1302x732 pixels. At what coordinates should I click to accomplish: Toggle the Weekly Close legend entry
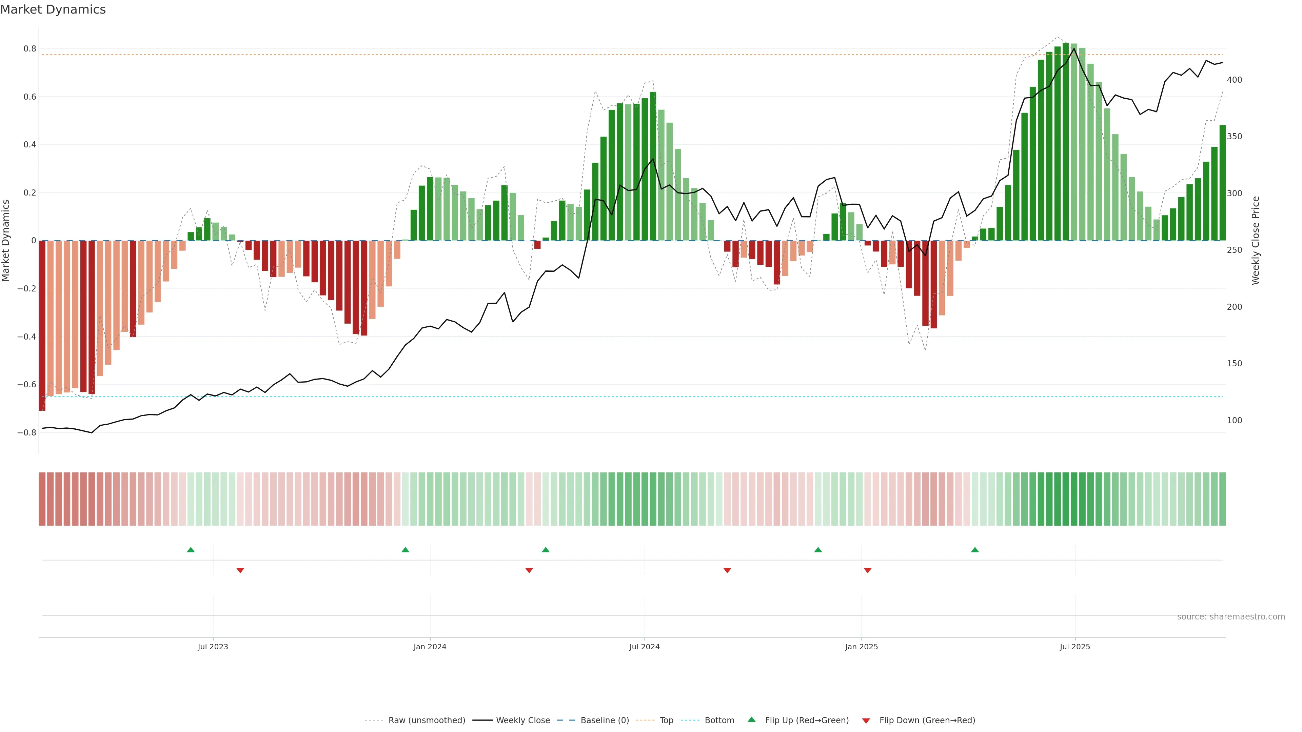522,720
